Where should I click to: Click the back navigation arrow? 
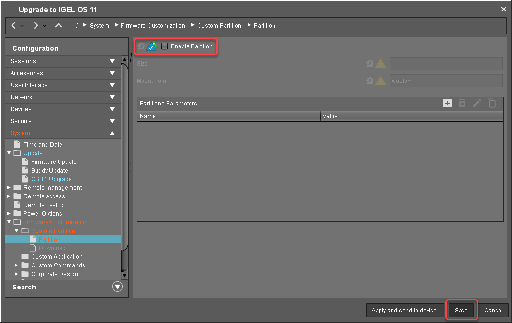pos(13,25)
